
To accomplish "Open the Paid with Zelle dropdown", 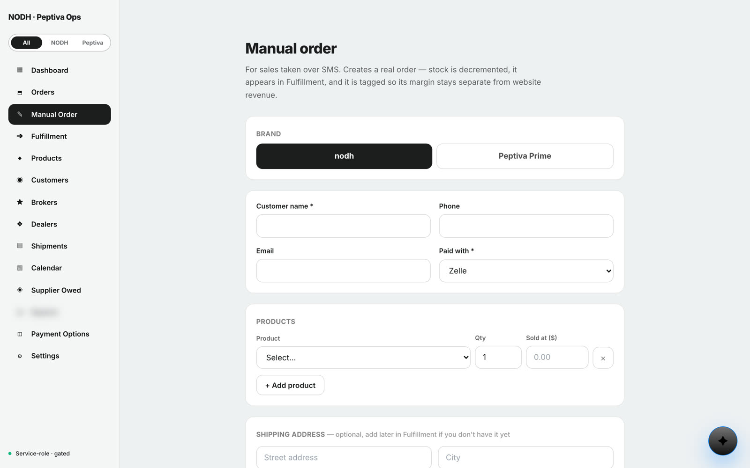I will [x=526, y=271].
